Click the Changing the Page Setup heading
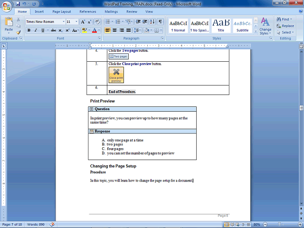 coord(113,166)
